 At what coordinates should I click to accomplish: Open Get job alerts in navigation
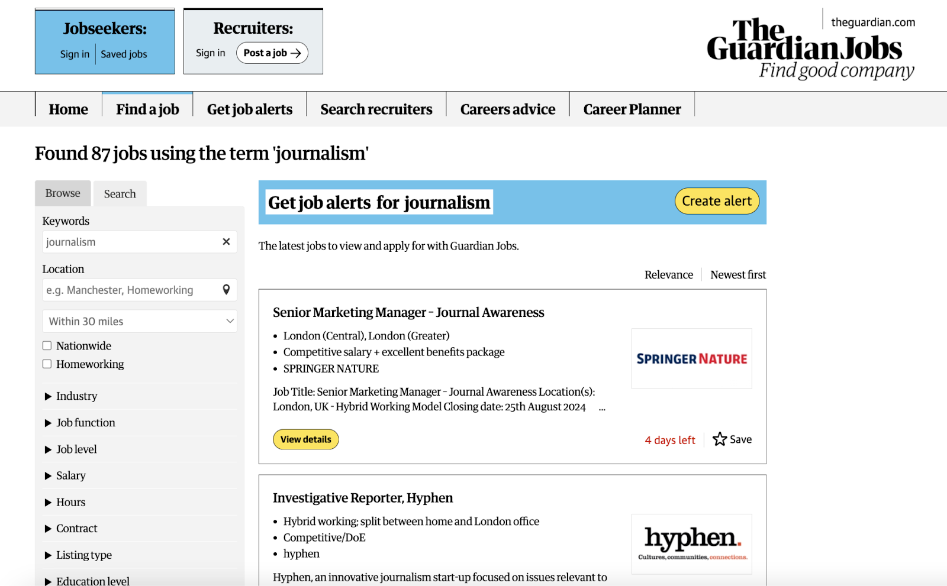(250, 109)
